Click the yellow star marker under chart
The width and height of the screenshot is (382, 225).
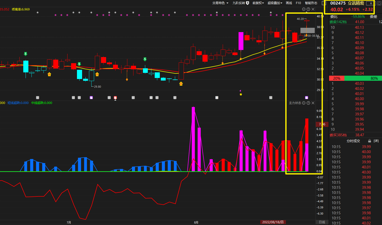pyautogui.click(x=241, y=94)
